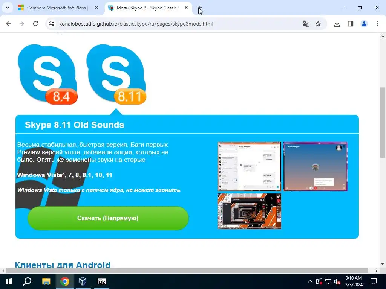This screenshot has width=386, height=289.
Task: Toggle Chrome side panel
Action: coord(351,24)
